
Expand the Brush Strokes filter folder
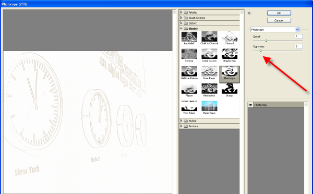(181, 18)
